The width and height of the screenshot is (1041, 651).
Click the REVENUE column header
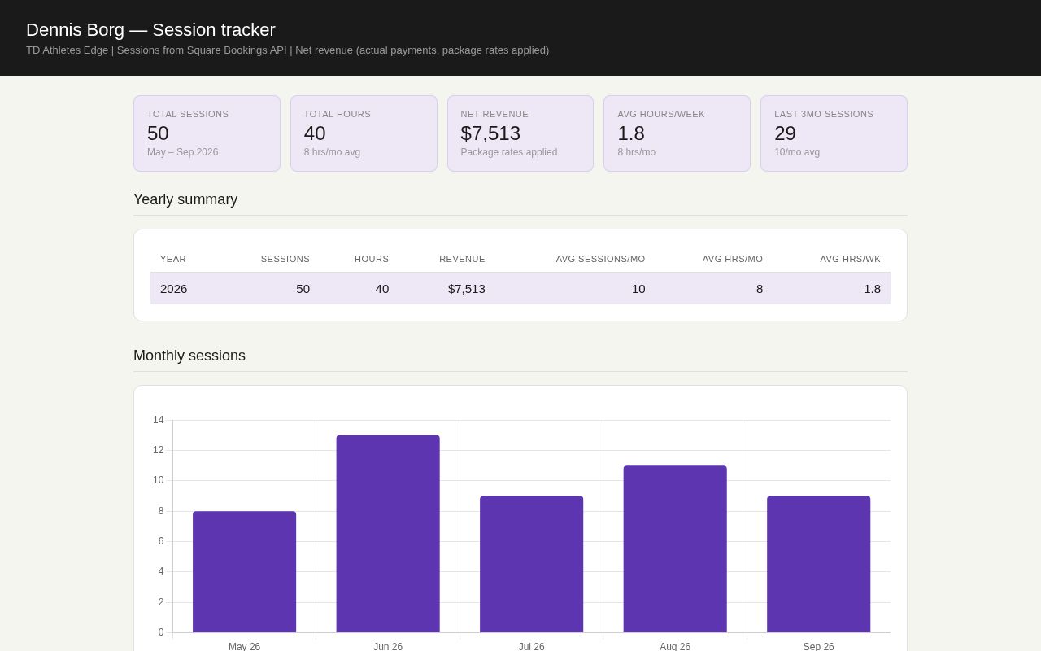pyautogui.click(x=462, y=259)
